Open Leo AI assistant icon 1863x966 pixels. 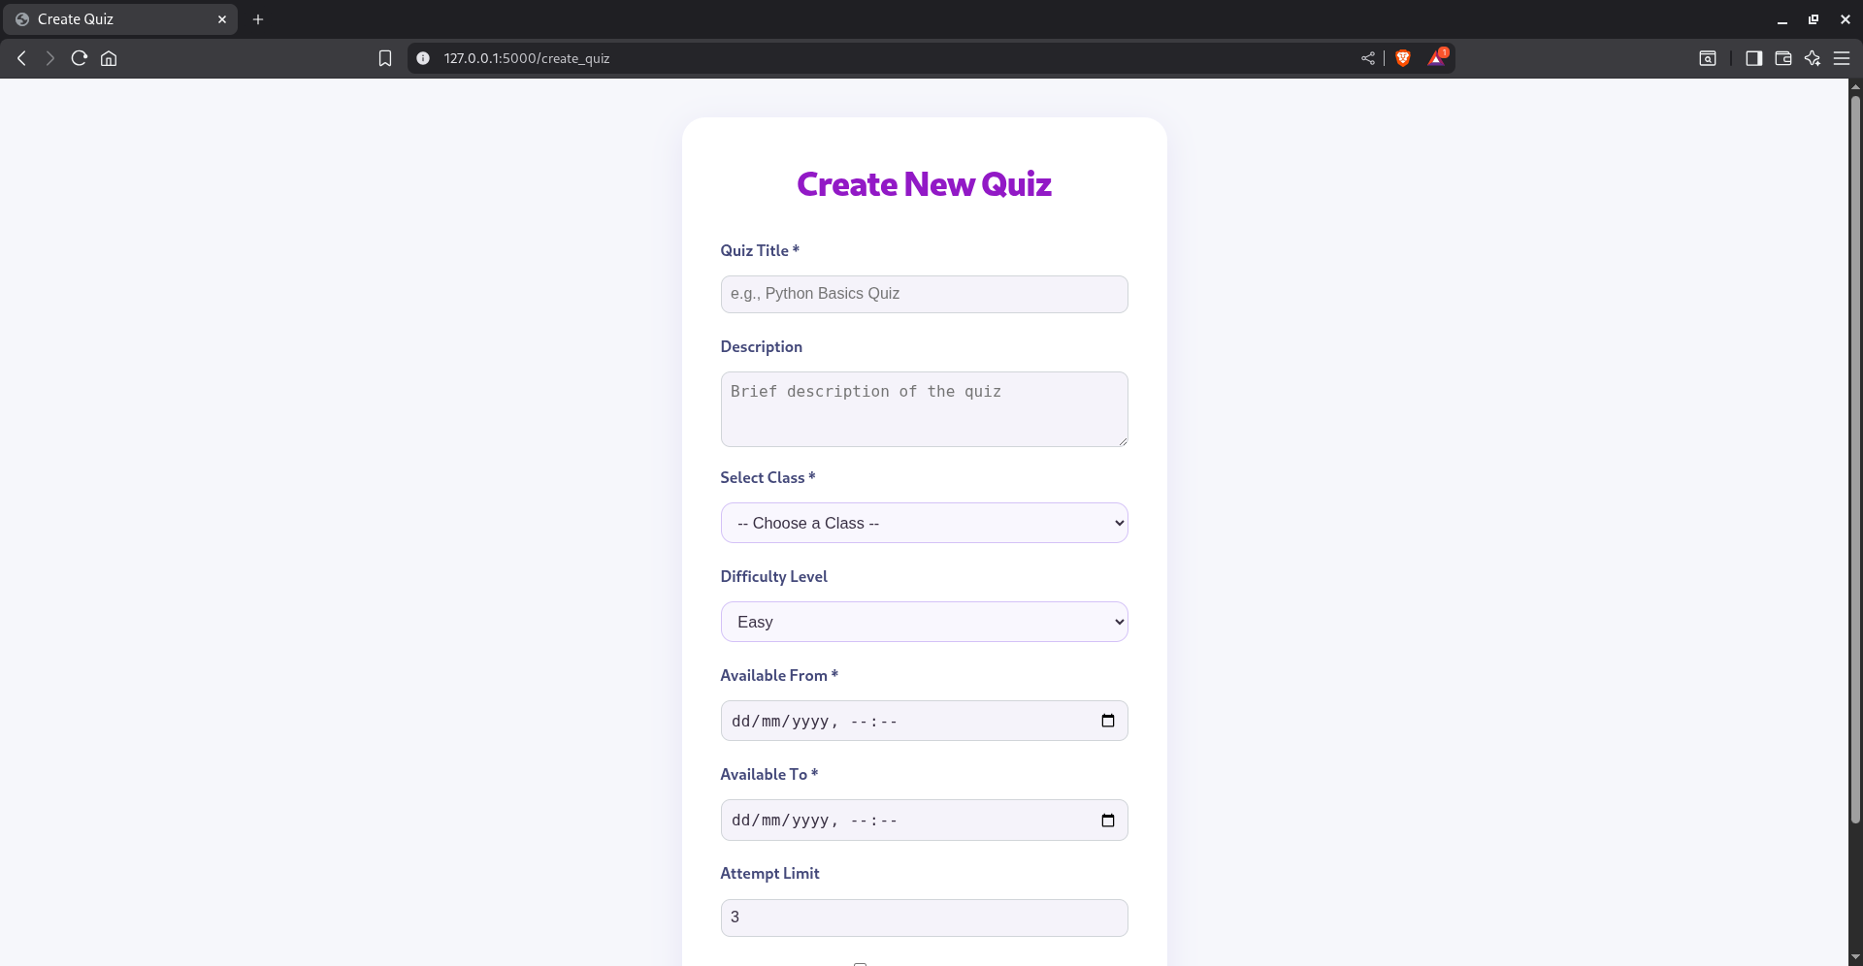pyautogui.click(x=1812, y=58)
